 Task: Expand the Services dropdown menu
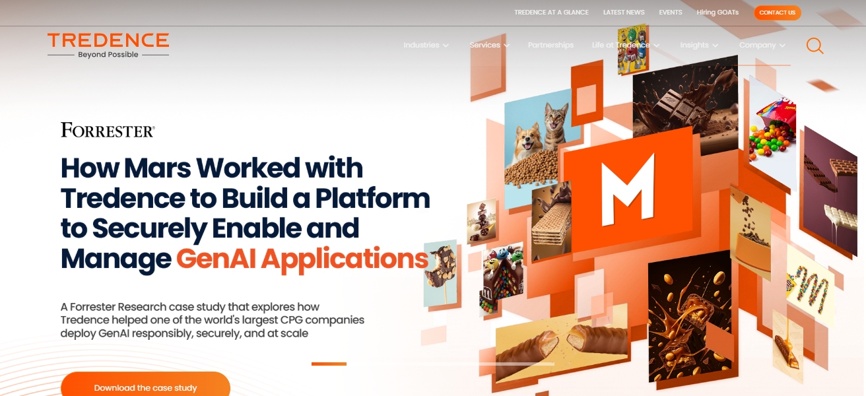pyautogui.click(x=489, y=45)
